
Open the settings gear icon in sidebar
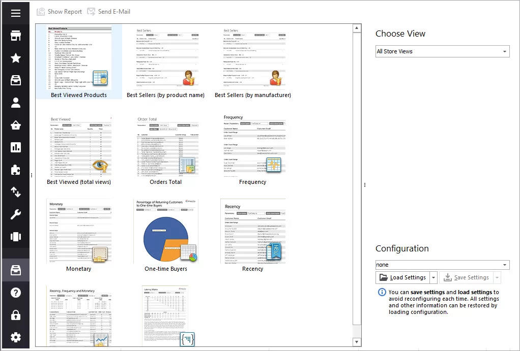pos(16,337)
